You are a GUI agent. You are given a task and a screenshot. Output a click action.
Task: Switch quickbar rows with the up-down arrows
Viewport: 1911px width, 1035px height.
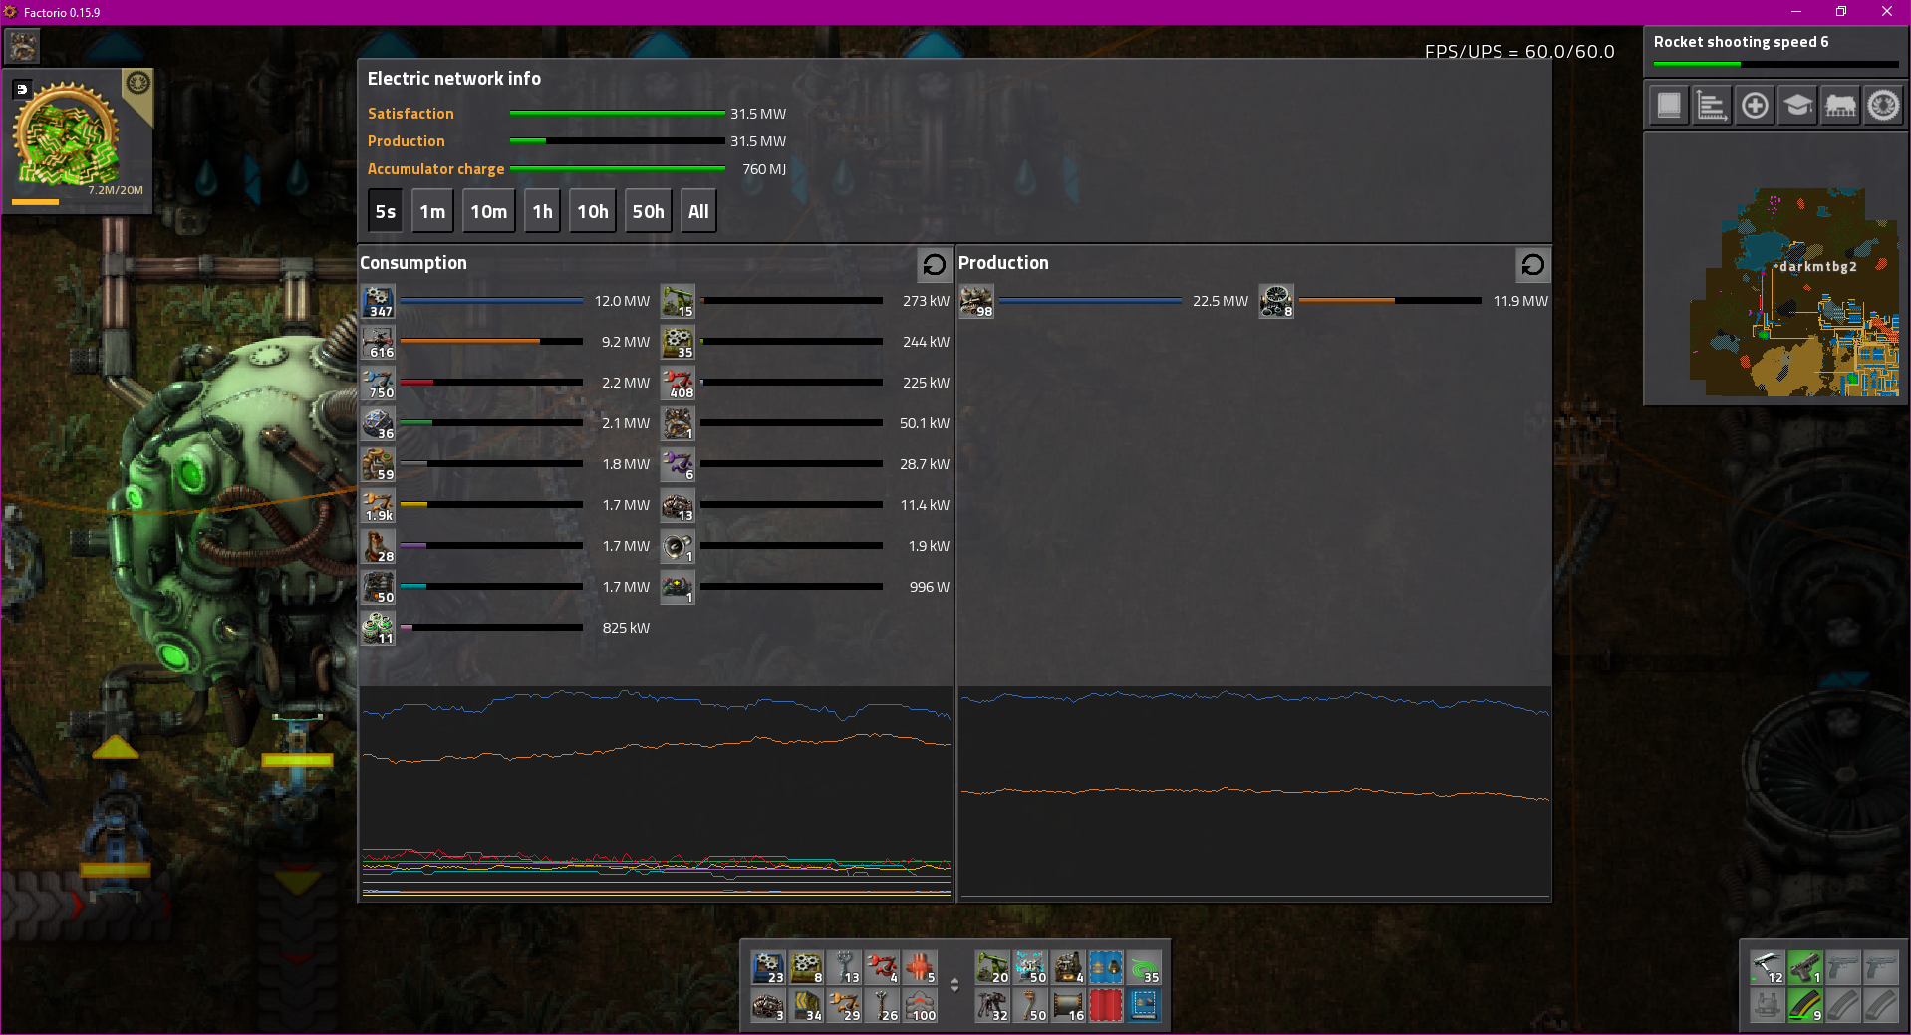pos(955,985)
